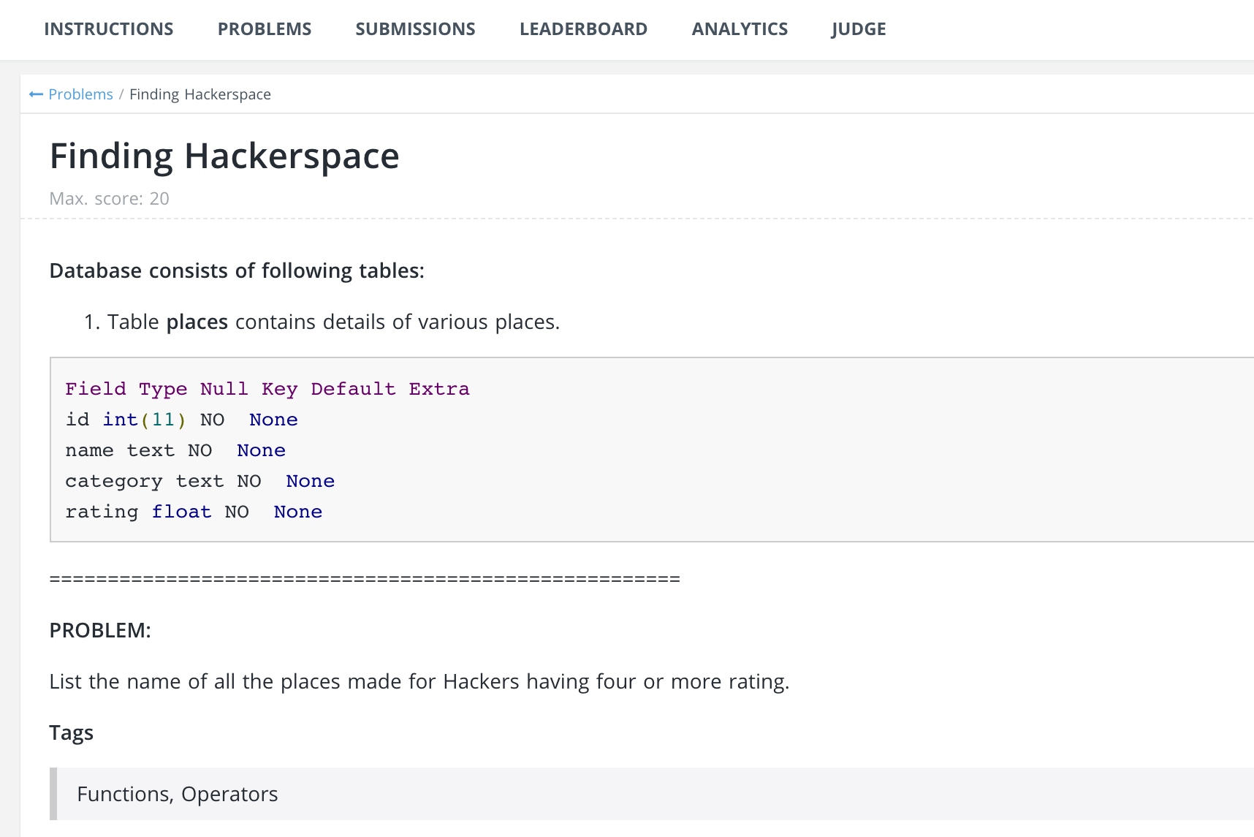Screen dimensions: 1254x837
Task: View the LEADERBOARD tab
Action: (583, 29)
